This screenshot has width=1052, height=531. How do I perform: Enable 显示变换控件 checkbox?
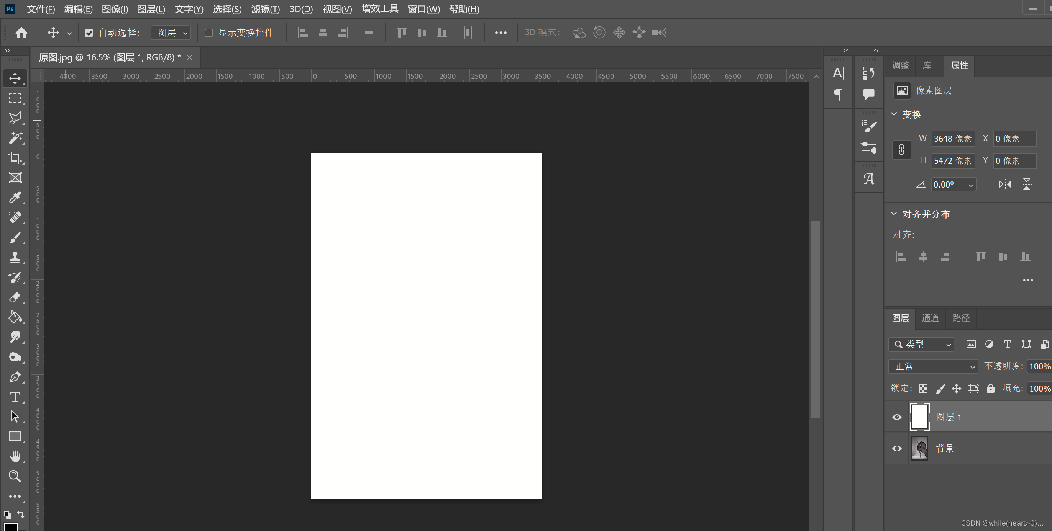209,33
